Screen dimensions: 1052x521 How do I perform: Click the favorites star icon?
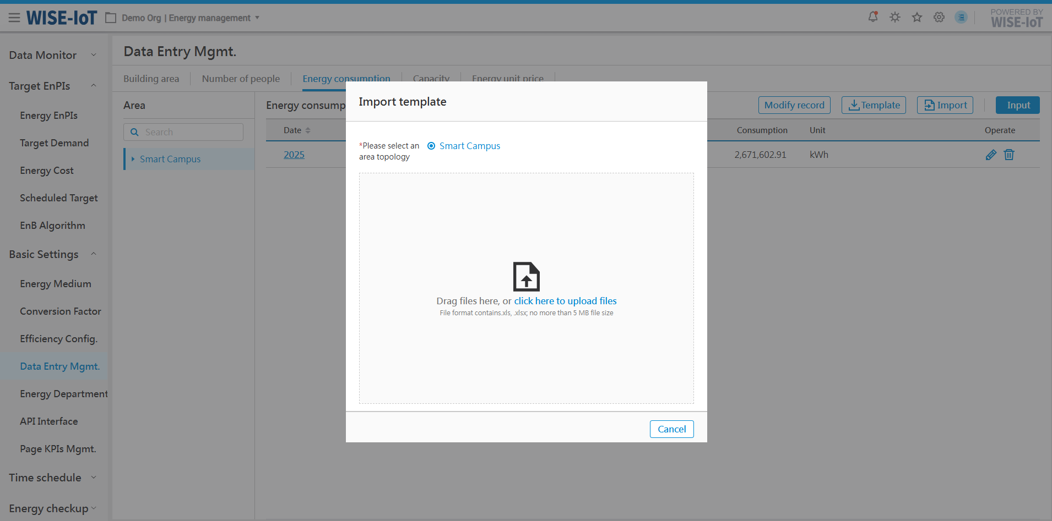click(x=917, y=17)
